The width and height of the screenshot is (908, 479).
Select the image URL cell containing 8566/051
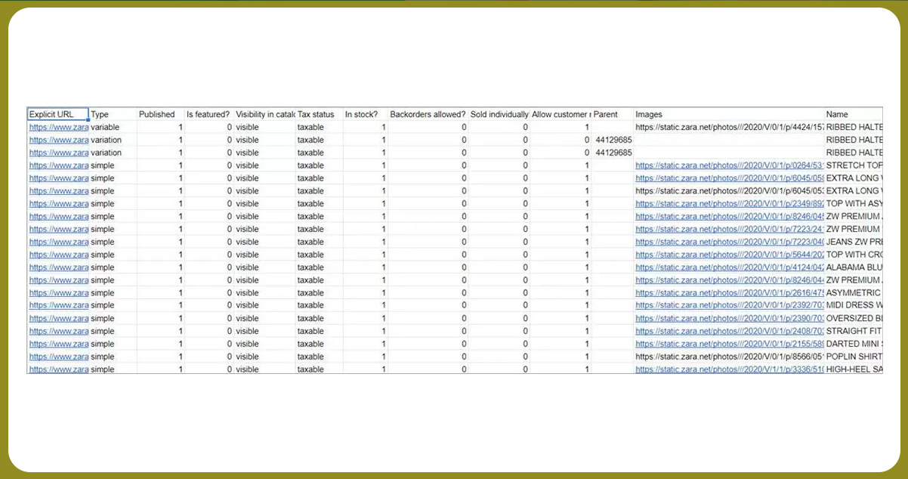tap(729, 357)
